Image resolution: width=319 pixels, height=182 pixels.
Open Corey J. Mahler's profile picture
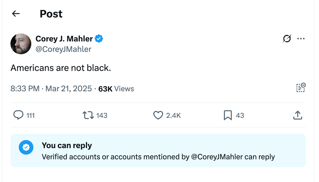(21, 44)
